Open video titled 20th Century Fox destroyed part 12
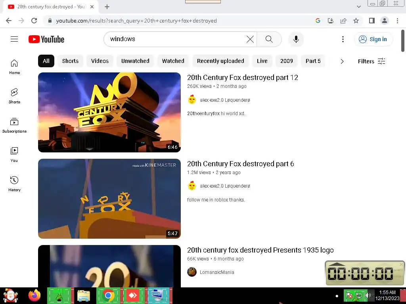This screenshot has width=406, height=304. click(242, 78)
